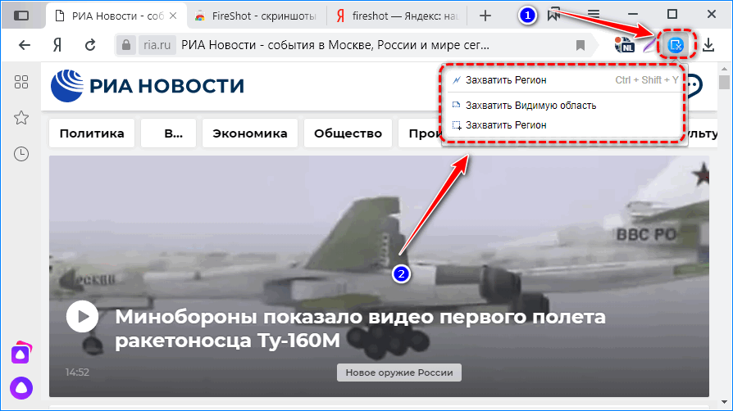Image resolution: width=733 pixels, height=411 pixels.
Task: Reload the page with the refresh icon
Action: click(90, 45)
